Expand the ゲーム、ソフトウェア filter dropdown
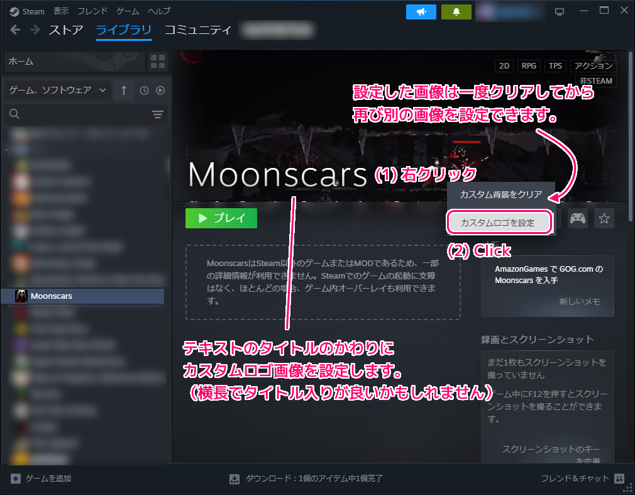Screen dimensions: 635x495 tap(57, 90)
